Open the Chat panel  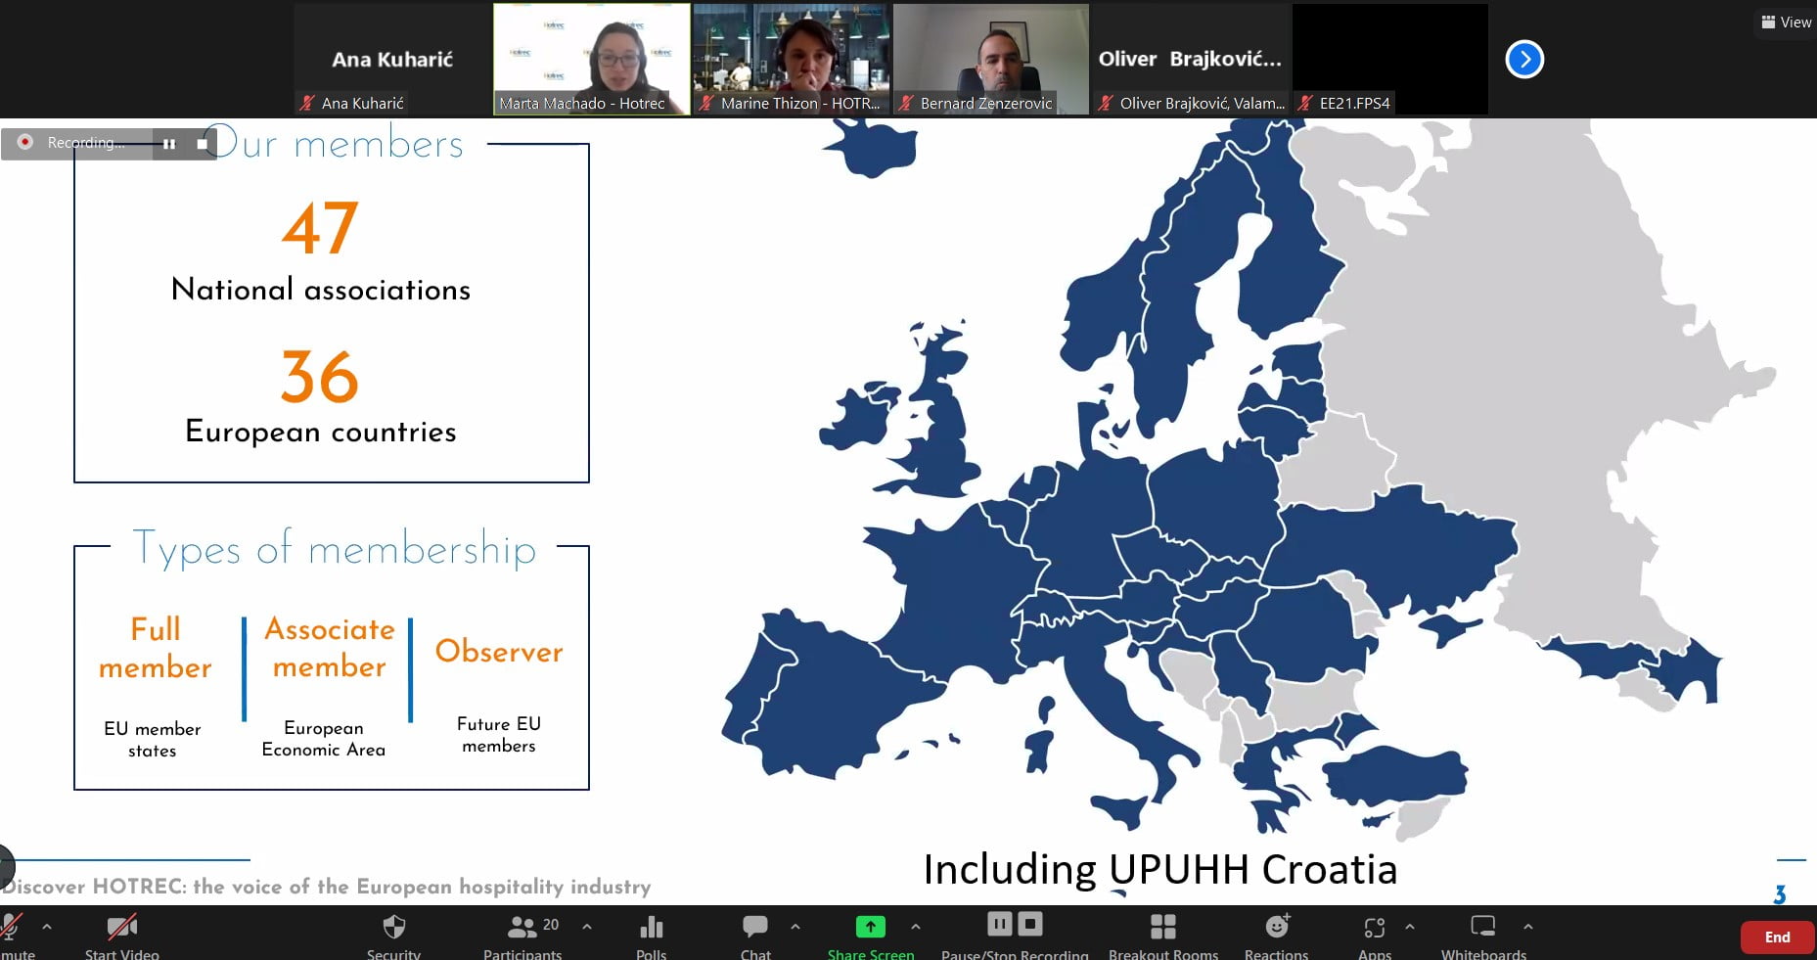[754, 925]
